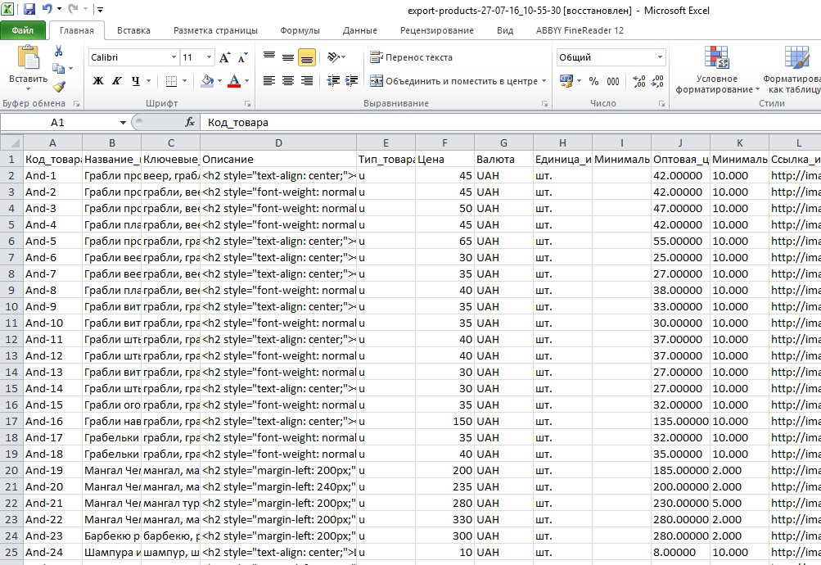Select column D header
Screen dimensions: 821x565
point(278,143)
